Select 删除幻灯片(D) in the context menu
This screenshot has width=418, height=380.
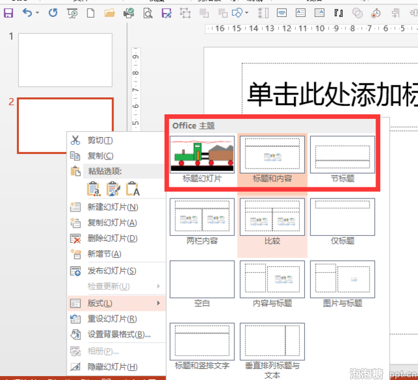[112, 238]
